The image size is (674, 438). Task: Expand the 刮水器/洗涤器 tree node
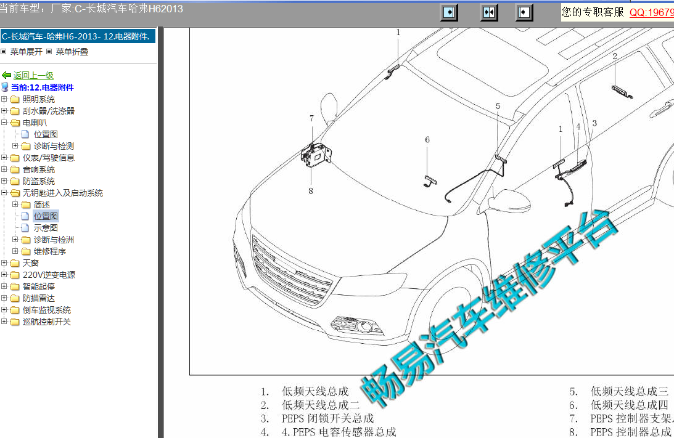[4, 111]
